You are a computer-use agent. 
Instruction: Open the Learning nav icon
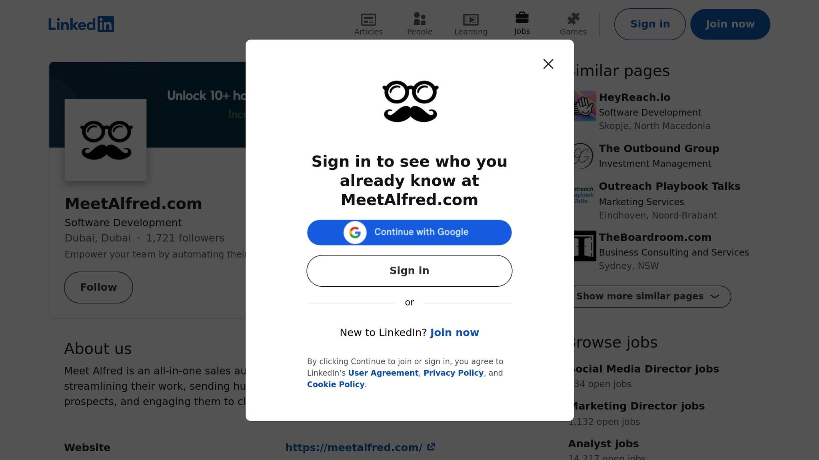point(471,19)
